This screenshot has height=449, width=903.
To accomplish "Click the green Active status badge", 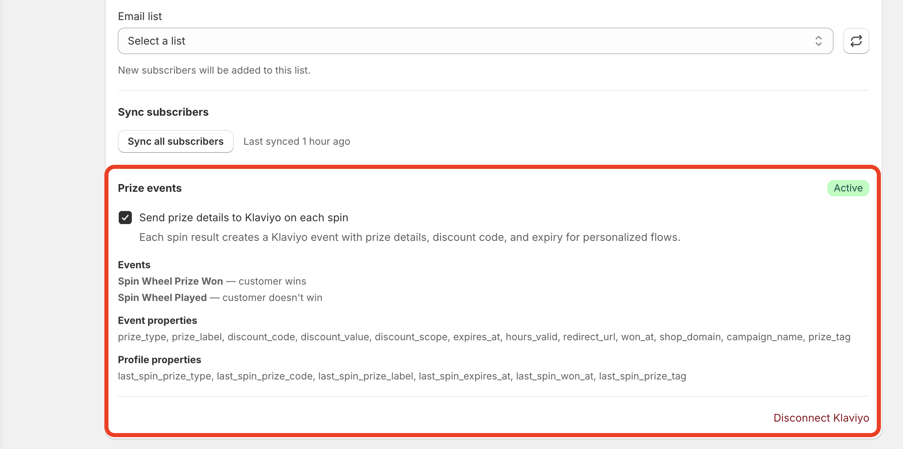I will click(x=848, y=188).
